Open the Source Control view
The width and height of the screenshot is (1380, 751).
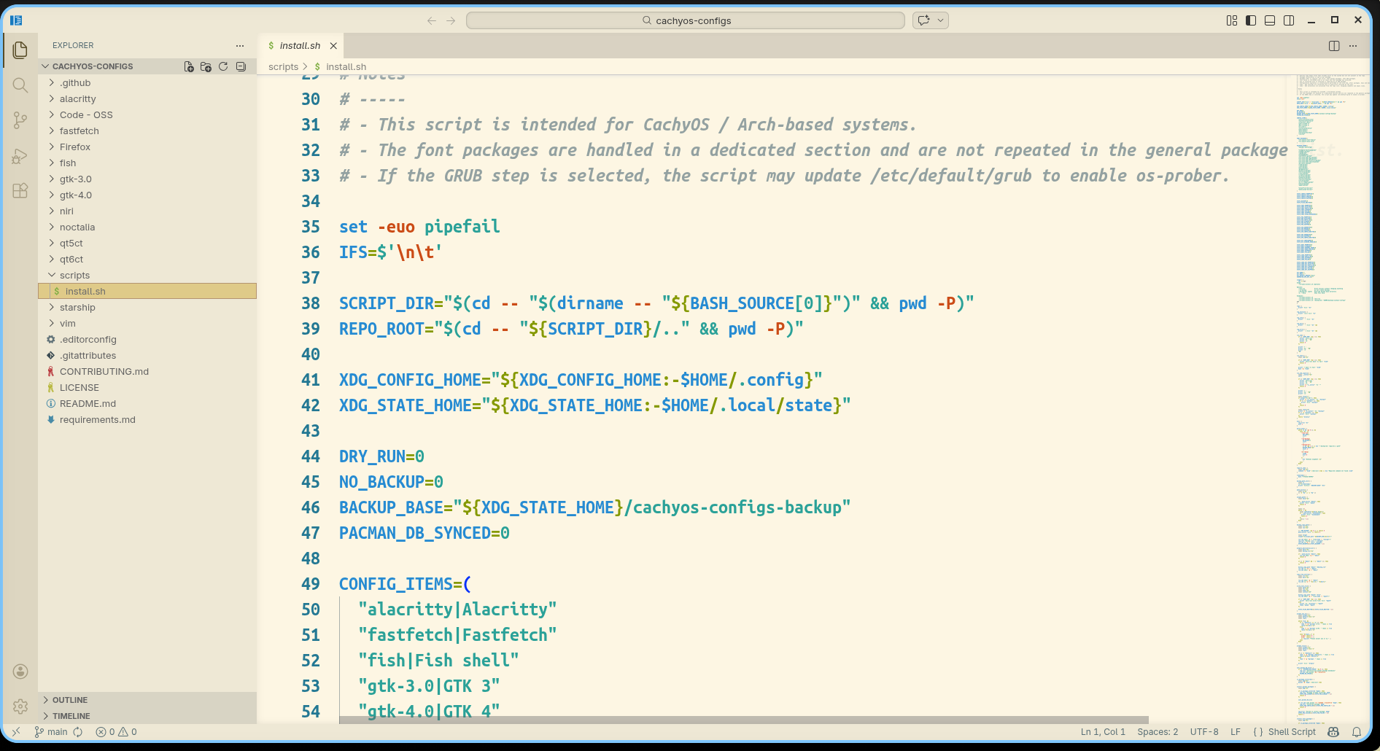point(20,120)
